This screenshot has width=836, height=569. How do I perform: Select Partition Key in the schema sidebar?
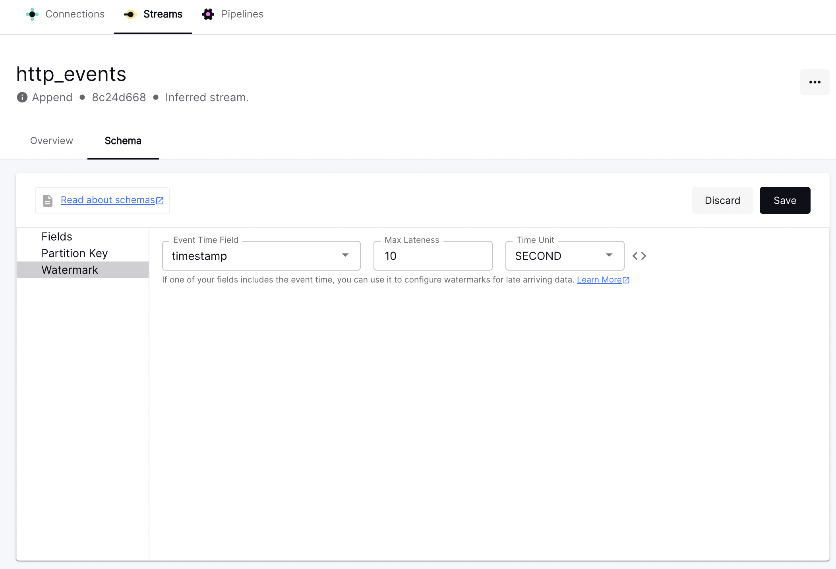(75, 253)
